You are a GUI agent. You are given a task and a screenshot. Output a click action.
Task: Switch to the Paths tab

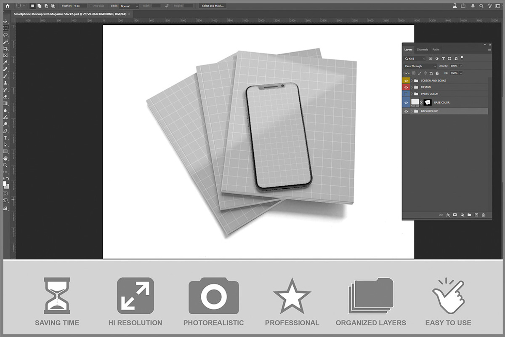pyautogui.click(x=436, y=50)
